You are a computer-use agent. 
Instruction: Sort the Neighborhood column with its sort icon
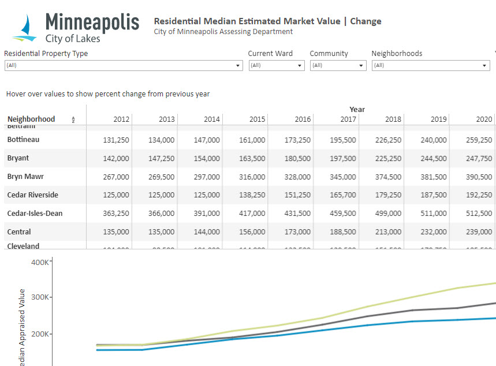pos(73,120)
